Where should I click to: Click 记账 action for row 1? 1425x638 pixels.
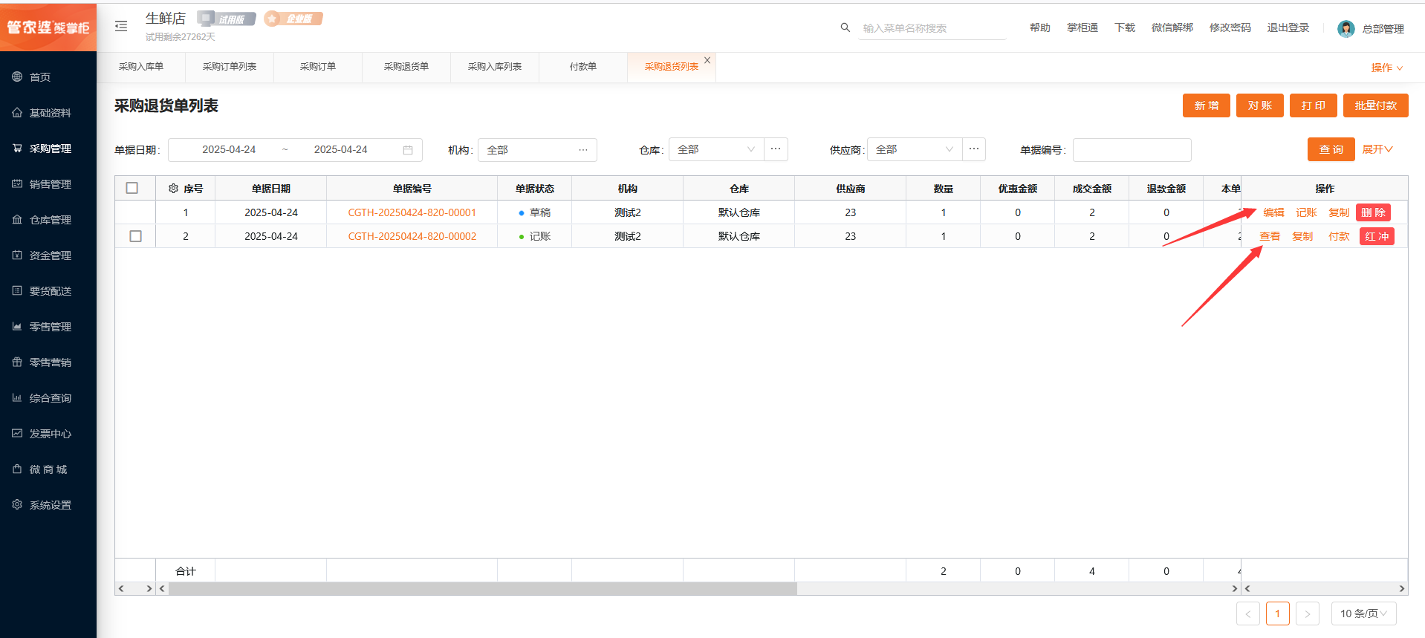1306,212
